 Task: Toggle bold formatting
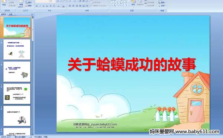click(37, 6)
